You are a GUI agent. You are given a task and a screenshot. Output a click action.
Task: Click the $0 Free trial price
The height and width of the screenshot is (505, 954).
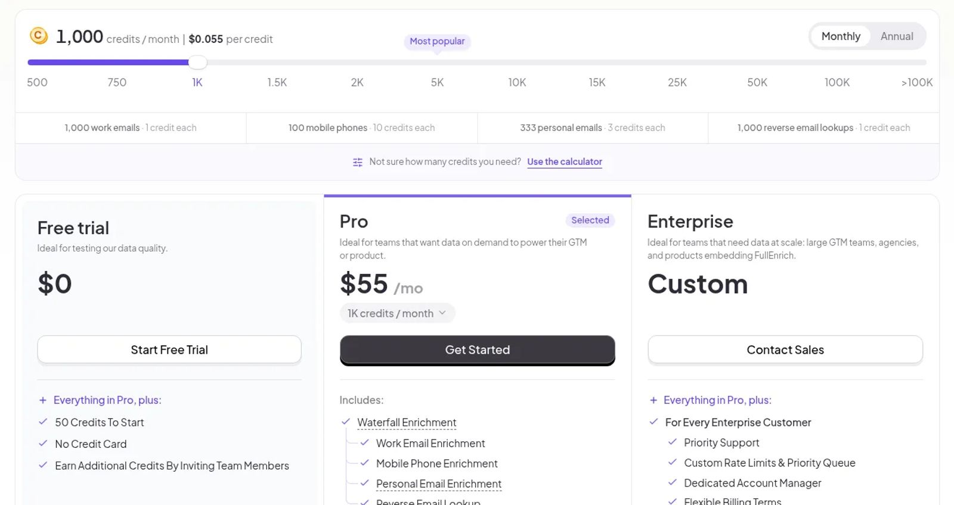(x=54, y=283)
